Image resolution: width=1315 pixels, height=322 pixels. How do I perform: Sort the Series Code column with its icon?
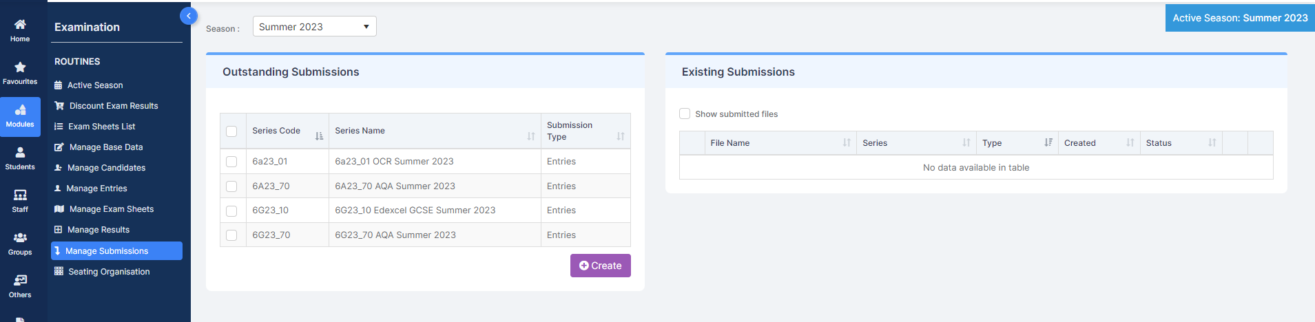point(319,136)
